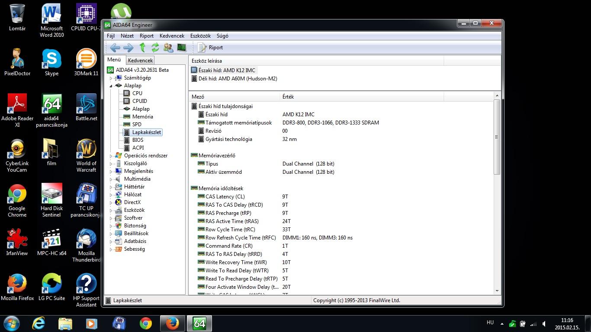The height and width of the screenshot is (332, 591).
Task: Expand the Operációs rendszer node
Action: point(111,156)
